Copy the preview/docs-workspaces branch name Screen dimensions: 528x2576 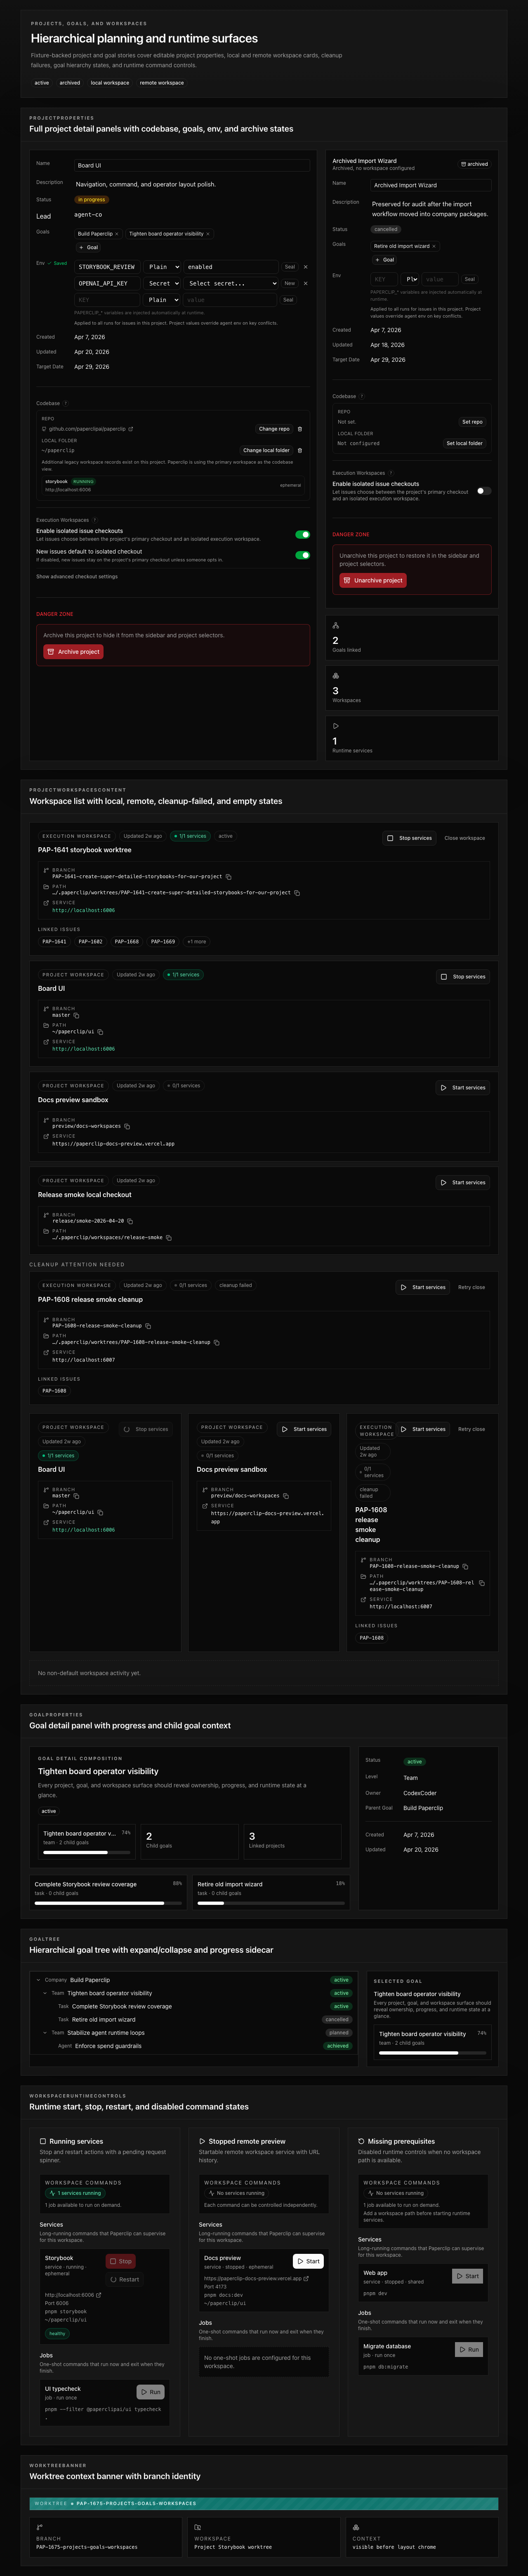coord(127,1126)
